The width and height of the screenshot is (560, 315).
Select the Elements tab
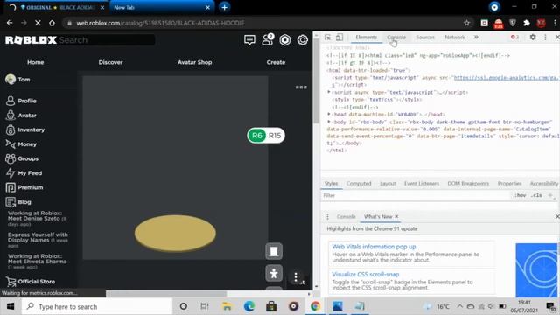[x=366, y=37]
